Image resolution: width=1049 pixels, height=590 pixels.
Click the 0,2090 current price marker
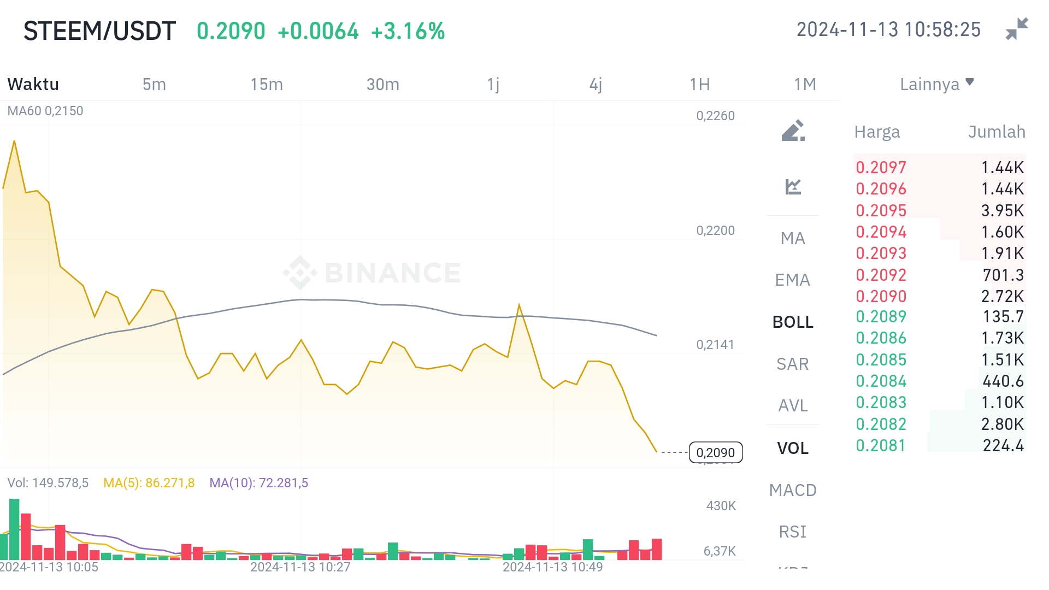[715, 452]
